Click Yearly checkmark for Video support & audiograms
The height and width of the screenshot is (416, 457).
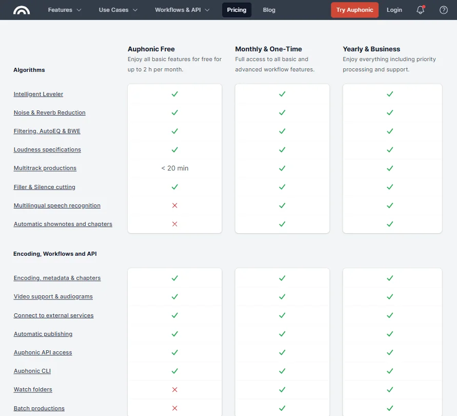pyautogui.click(x=390, y=297)
